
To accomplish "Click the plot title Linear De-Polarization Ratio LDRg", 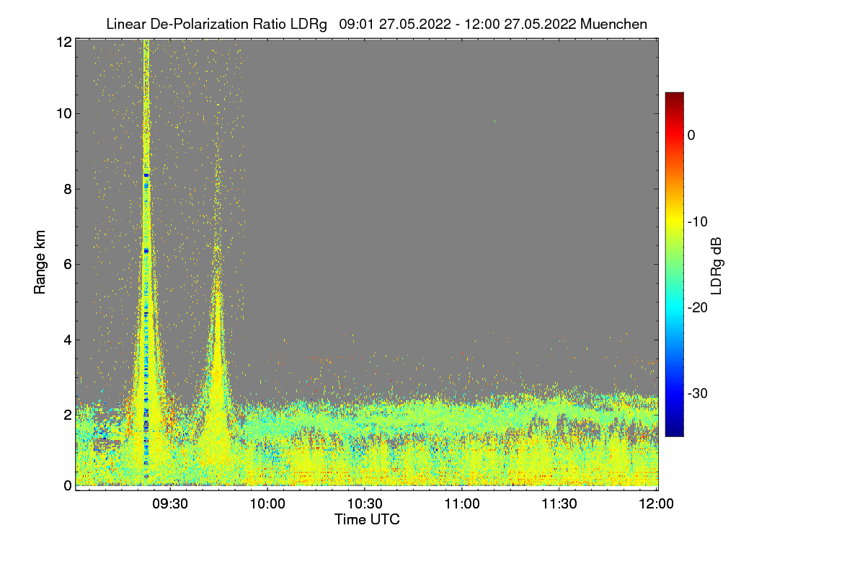I will pyautogui.click(x=216, y=24).
